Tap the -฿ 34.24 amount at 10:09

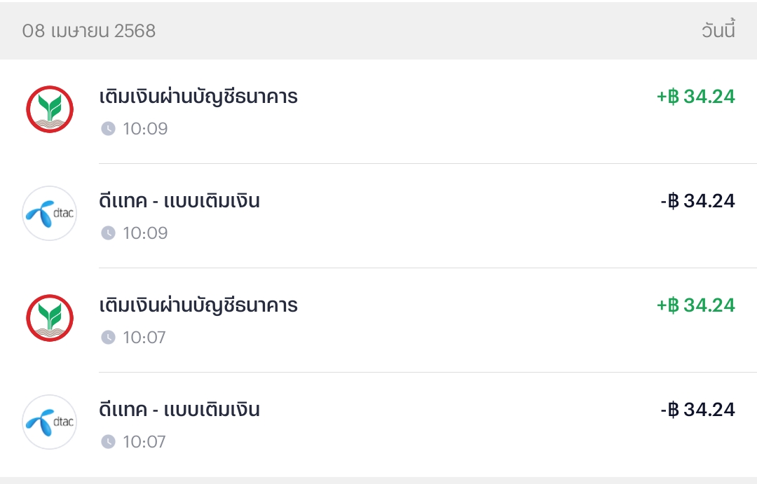[697, 201]
